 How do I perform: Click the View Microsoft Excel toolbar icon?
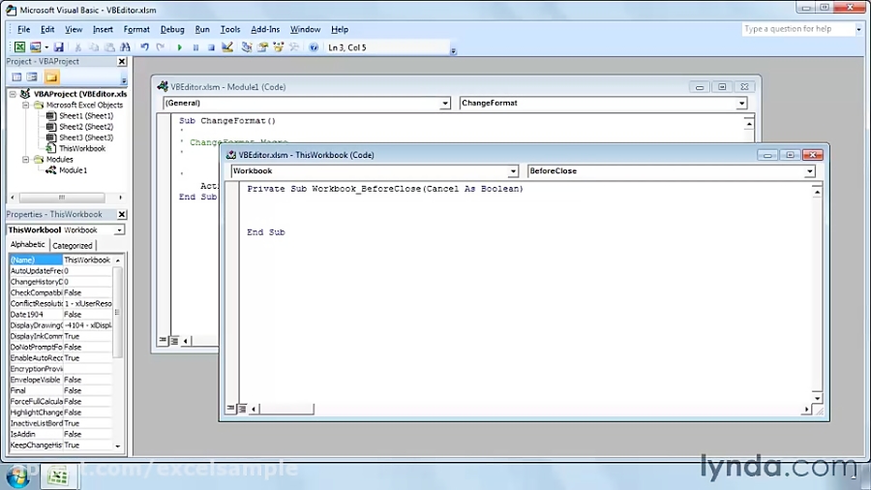(x=19, y=46)
